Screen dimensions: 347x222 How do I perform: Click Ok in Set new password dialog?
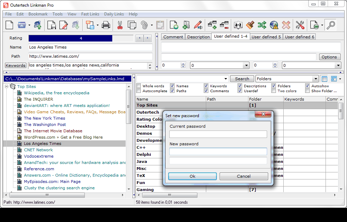(192, 176)
